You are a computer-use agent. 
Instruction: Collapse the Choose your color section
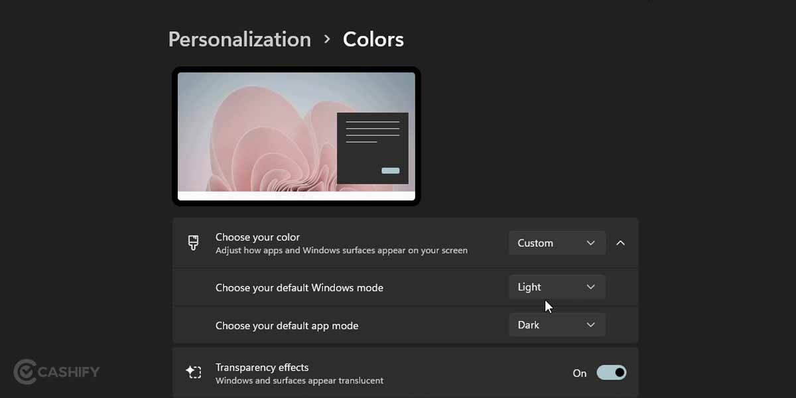[621, 243]
